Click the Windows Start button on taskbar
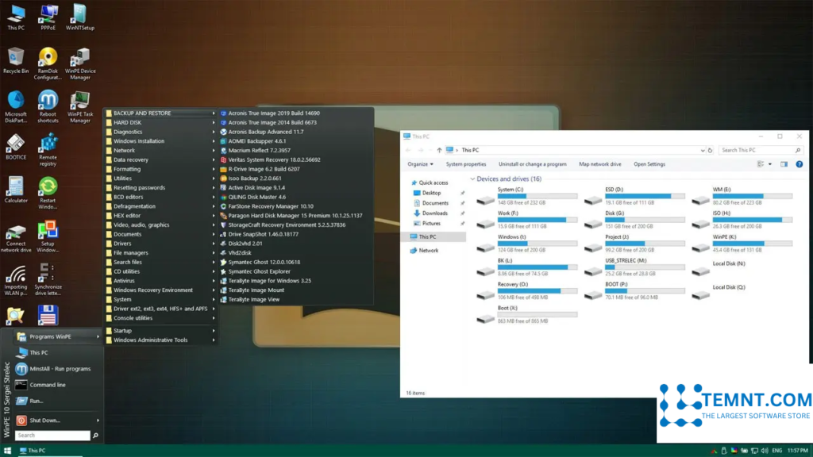 [x=7, y=451]
